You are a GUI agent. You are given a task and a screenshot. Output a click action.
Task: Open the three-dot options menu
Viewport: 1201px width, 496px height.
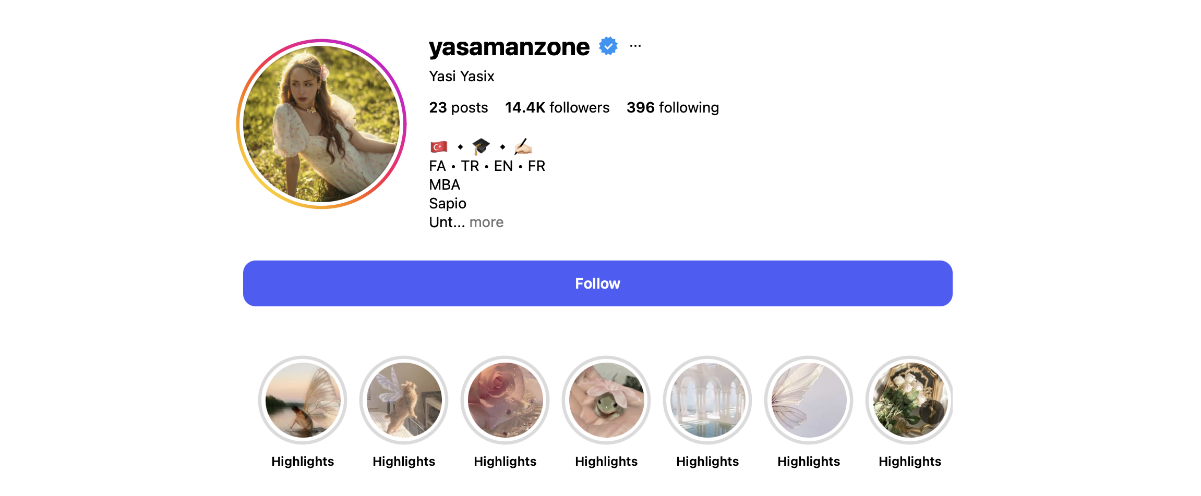coord(635,46)
